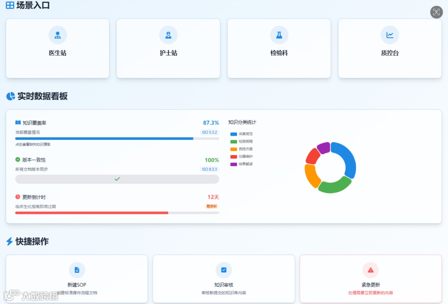
Task: Click the 紧急更新 warning triangle icon
Action: click(x=370, y=270)
